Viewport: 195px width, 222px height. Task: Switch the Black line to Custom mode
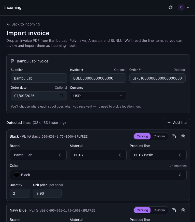pyautogui.click(x=159, y=136)
